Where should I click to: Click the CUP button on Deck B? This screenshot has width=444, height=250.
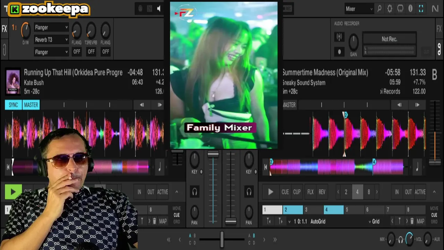[297, 192]
